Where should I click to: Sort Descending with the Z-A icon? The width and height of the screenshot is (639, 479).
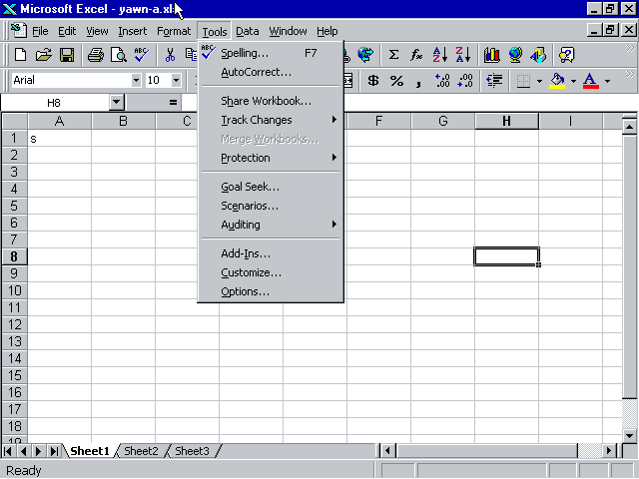[x=463, y=55]
